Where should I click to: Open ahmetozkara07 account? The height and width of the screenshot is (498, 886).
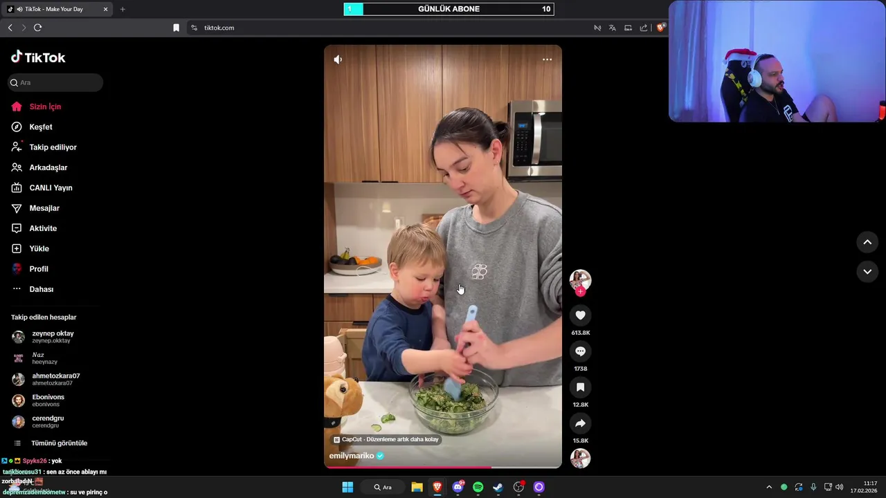pos(55,379)
